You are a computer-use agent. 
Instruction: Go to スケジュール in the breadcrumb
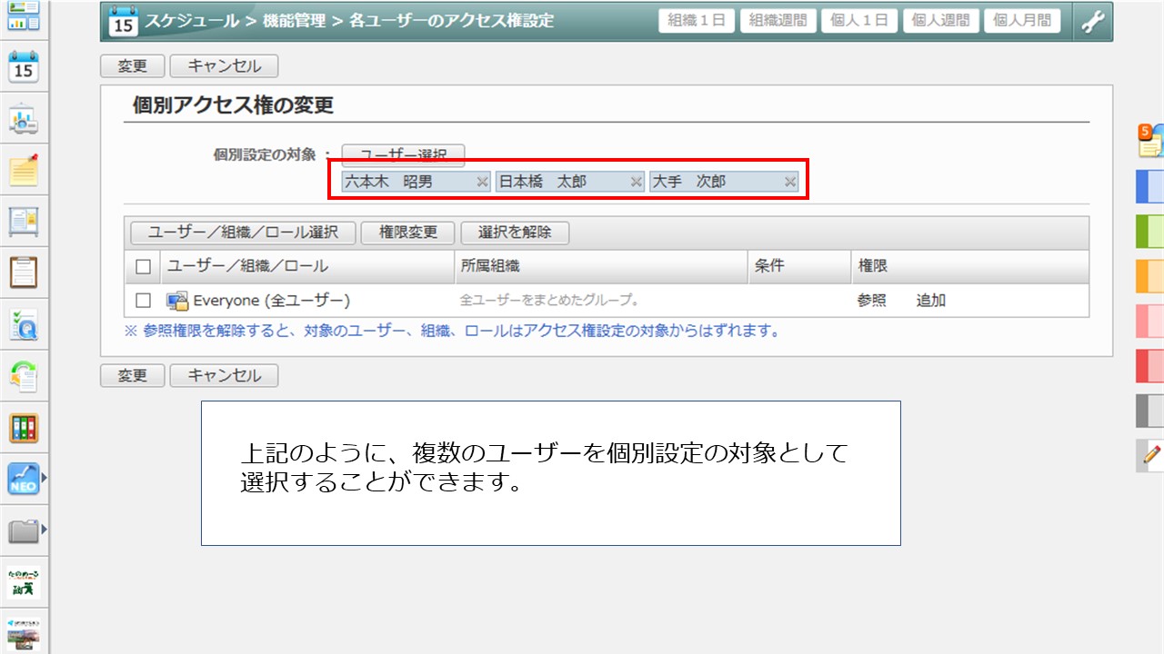pyautogui.click(x=192, y=21)
